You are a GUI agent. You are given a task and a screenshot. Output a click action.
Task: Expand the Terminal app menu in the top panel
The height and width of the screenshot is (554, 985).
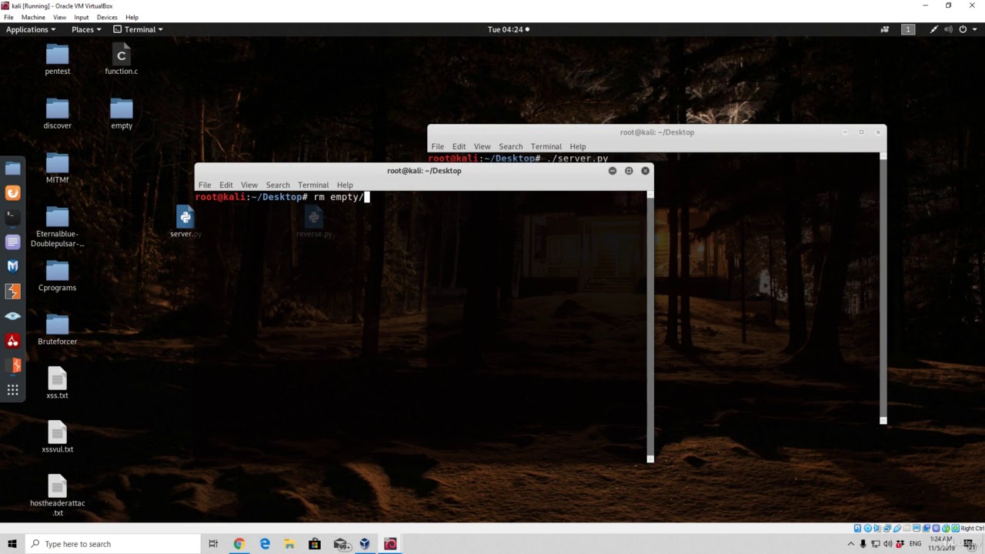[x=139, y=29]
